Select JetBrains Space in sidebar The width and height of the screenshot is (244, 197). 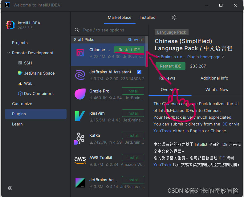click(39, 73)
